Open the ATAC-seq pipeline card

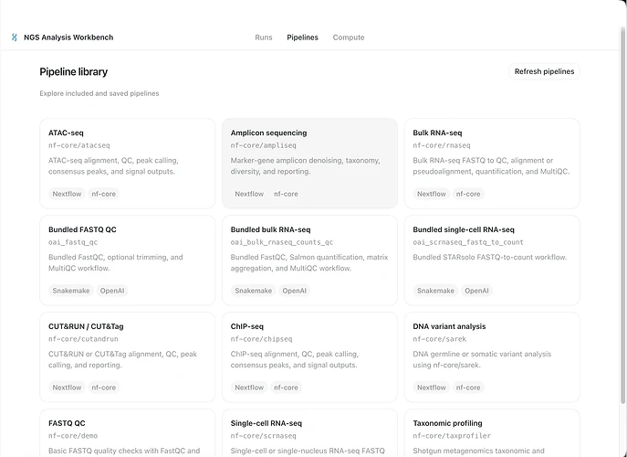(127, 164)
